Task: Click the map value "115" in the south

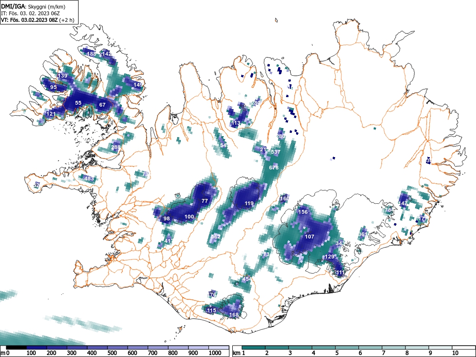Action: [x=211, y=310]
